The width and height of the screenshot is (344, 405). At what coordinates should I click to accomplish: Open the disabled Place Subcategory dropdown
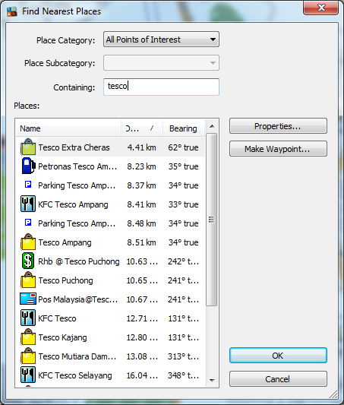click(161, 63)
